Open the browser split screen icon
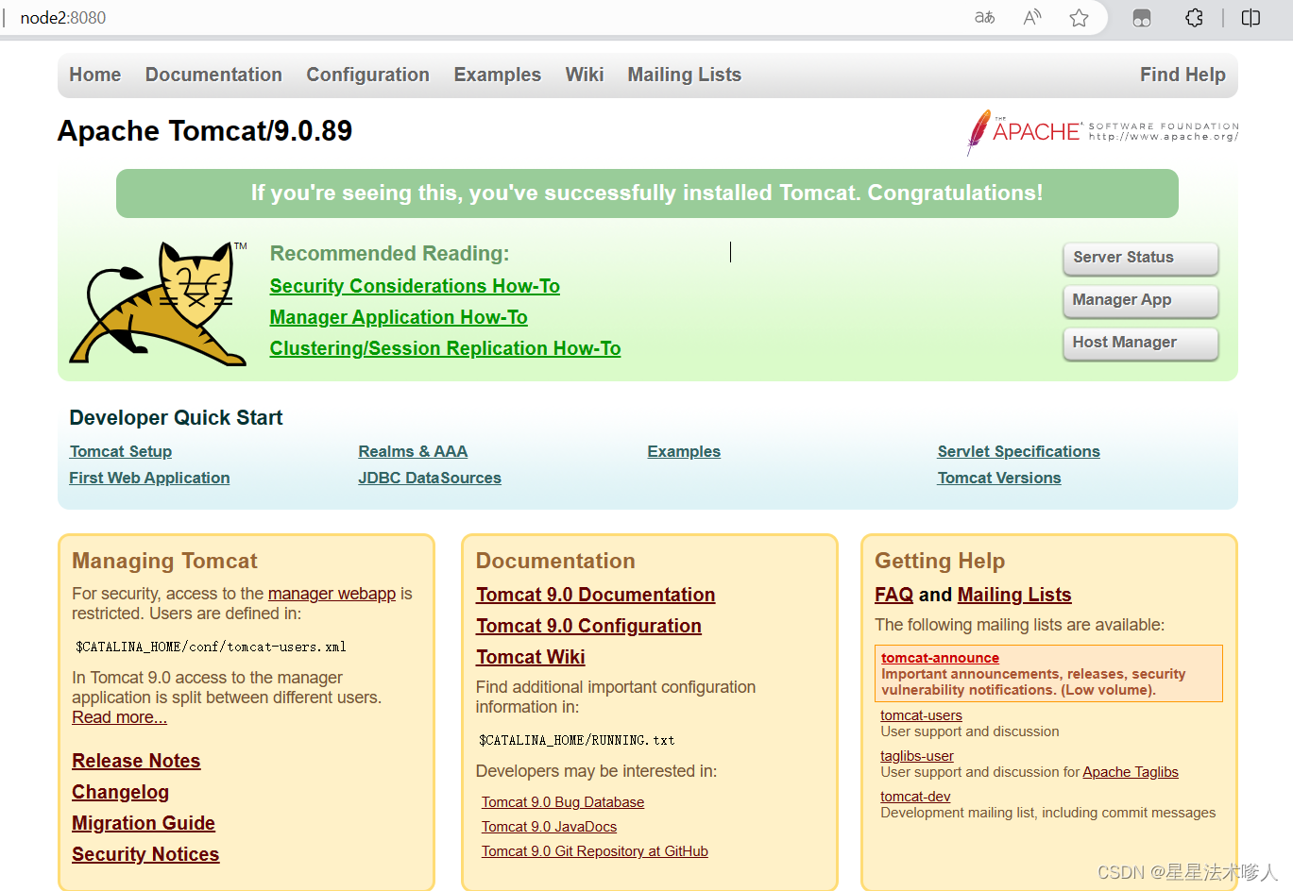Image resolution: width=1293 pixels, height=891 pixels. [x=1250, y=17]
